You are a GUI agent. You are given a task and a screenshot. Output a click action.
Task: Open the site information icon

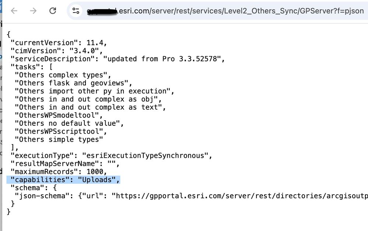tap(76, 11)
